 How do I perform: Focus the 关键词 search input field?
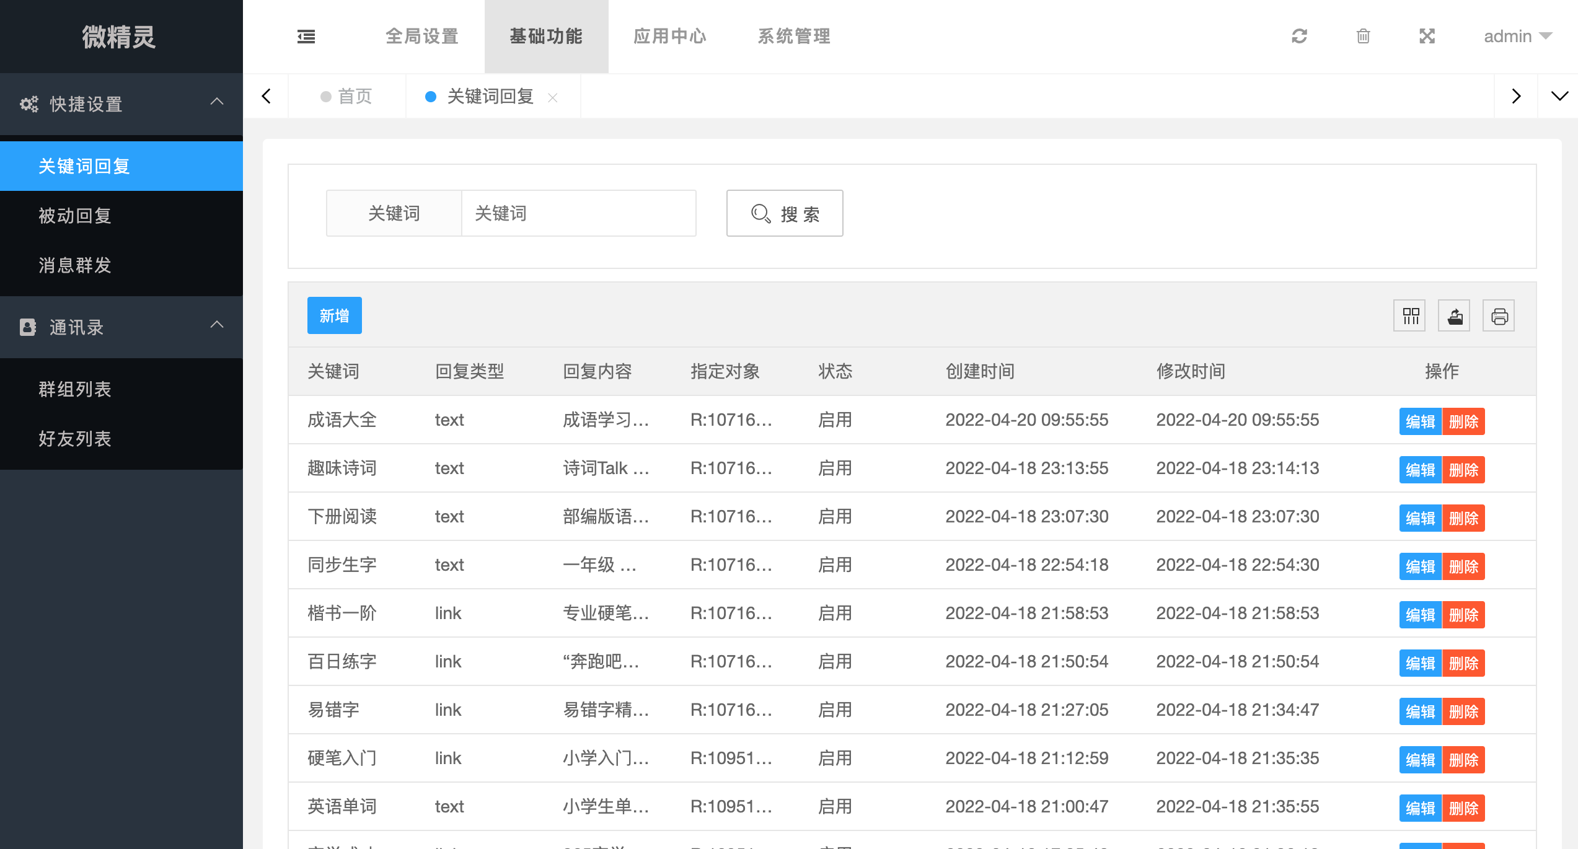[578, 214]
